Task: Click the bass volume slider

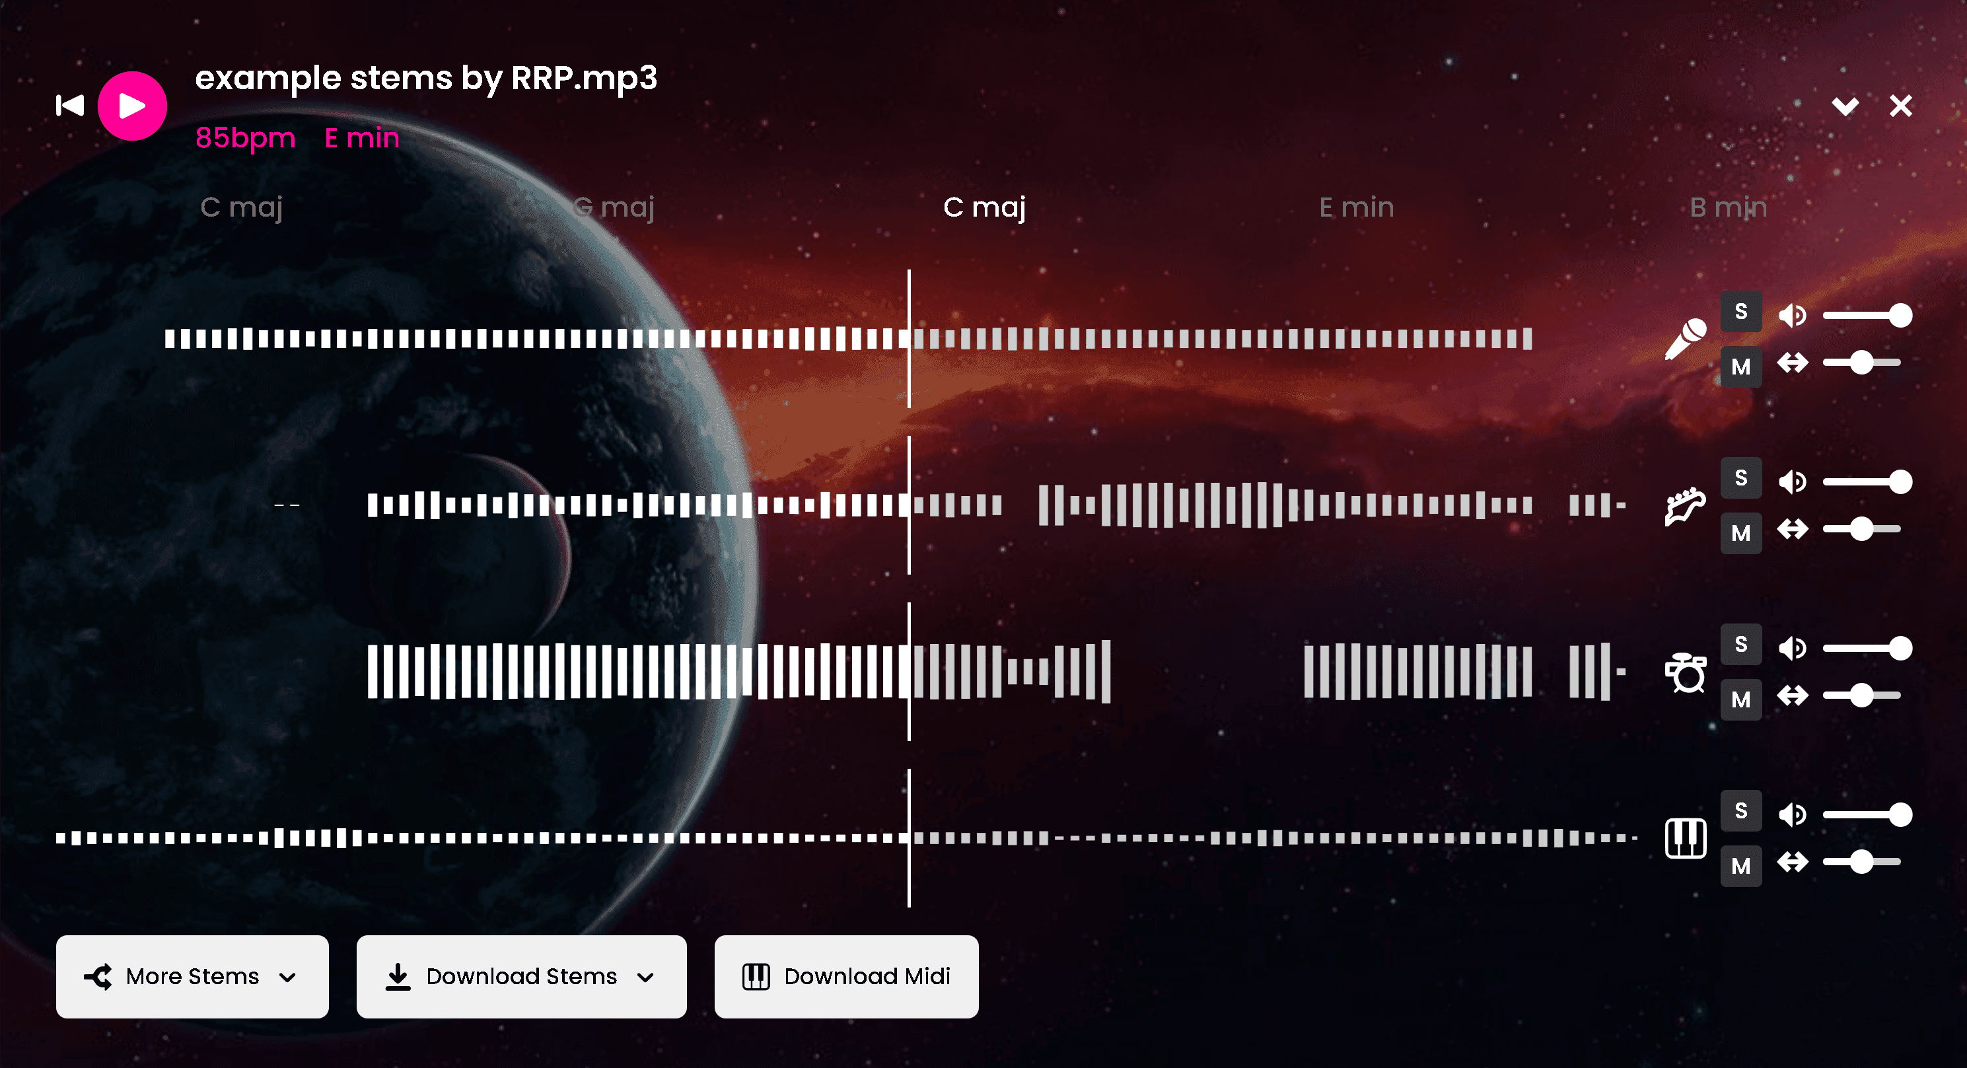Action: (x=1868, y=481)
